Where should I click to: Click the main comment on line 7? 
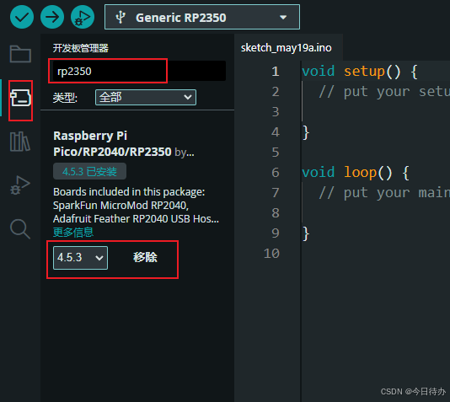pyautogui.click(x=384, y=193)
